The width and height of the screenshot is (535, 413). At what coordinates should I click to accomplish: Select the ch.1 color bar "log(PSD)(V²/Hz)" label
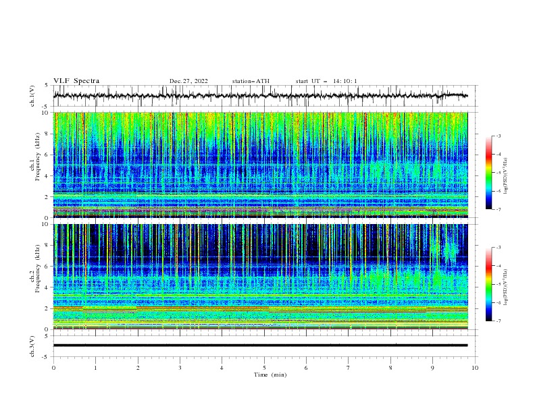click(505, 176)
